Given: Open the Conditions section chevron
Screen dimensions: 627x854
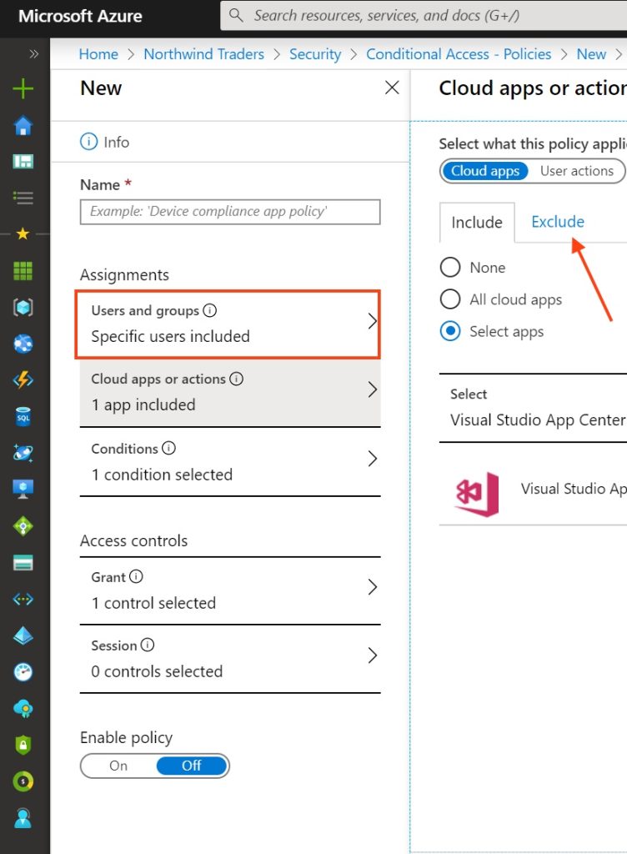Looking at the screenshot, I should (x=372, y=459).
